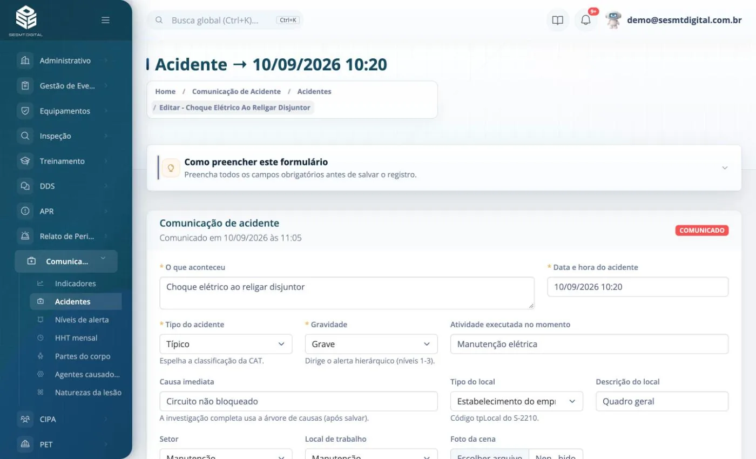Viewport: 756px width, 459px height.
Task: Expand the Treinamento menu chevron
Action: pos(106,161)
